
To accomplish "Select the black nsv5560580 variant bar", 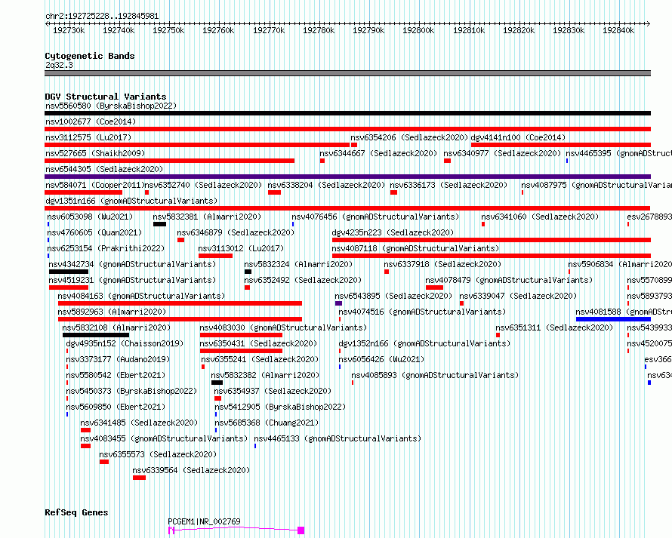I will click(347, 113).
